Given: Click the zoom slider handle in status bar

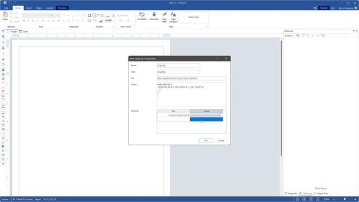Looking at the screenshot, I should (x=344, y=199).
